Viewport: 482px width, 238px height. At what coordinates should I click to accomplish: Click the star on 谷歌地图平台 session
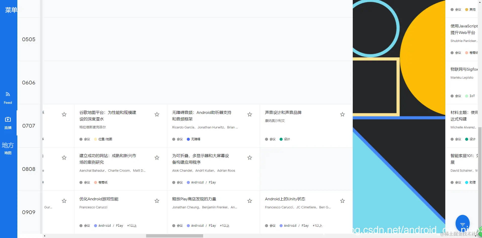[x=157, y=114]
